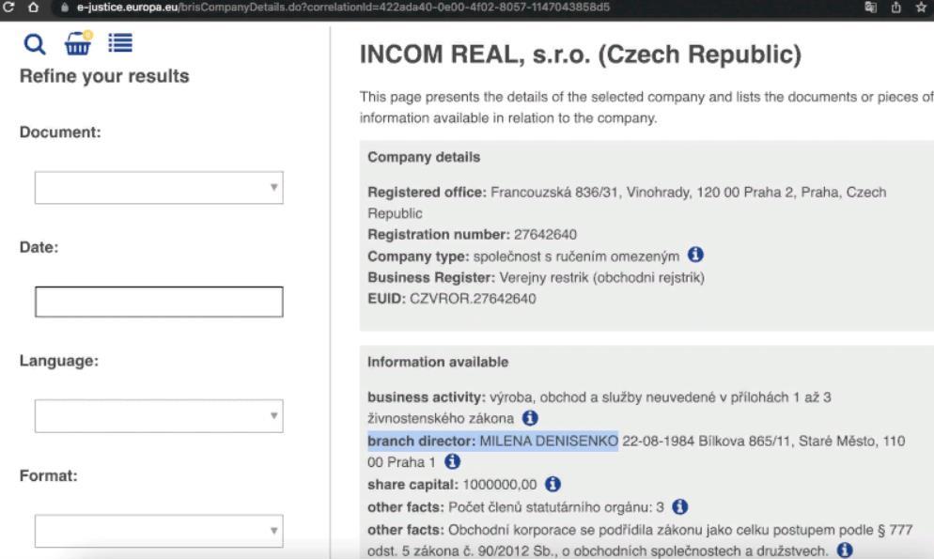Click the browser home icon
This screenshot has width=934, height=559.
(34, 8)
